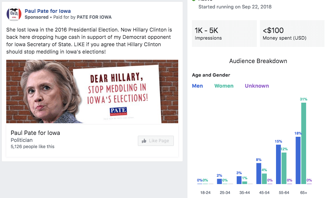Click the Paul Pate for Iowa profile avatar
Screen dimensions: 326x198
click(14, 14)
